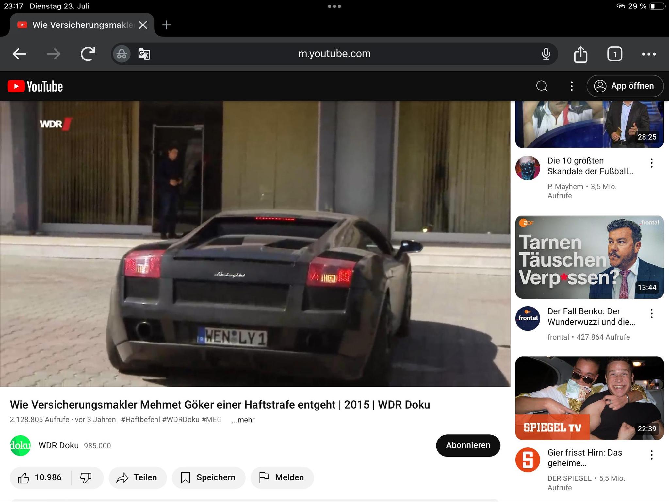Open YouTube search

point(542,86)
